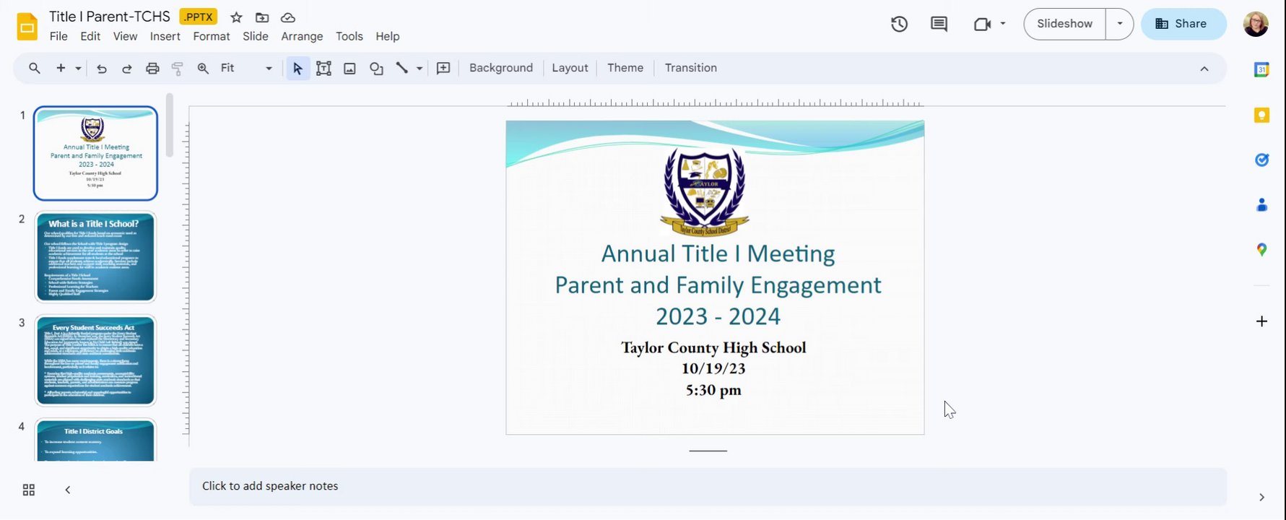Open the comments history icon

click(x=939, y=24)
